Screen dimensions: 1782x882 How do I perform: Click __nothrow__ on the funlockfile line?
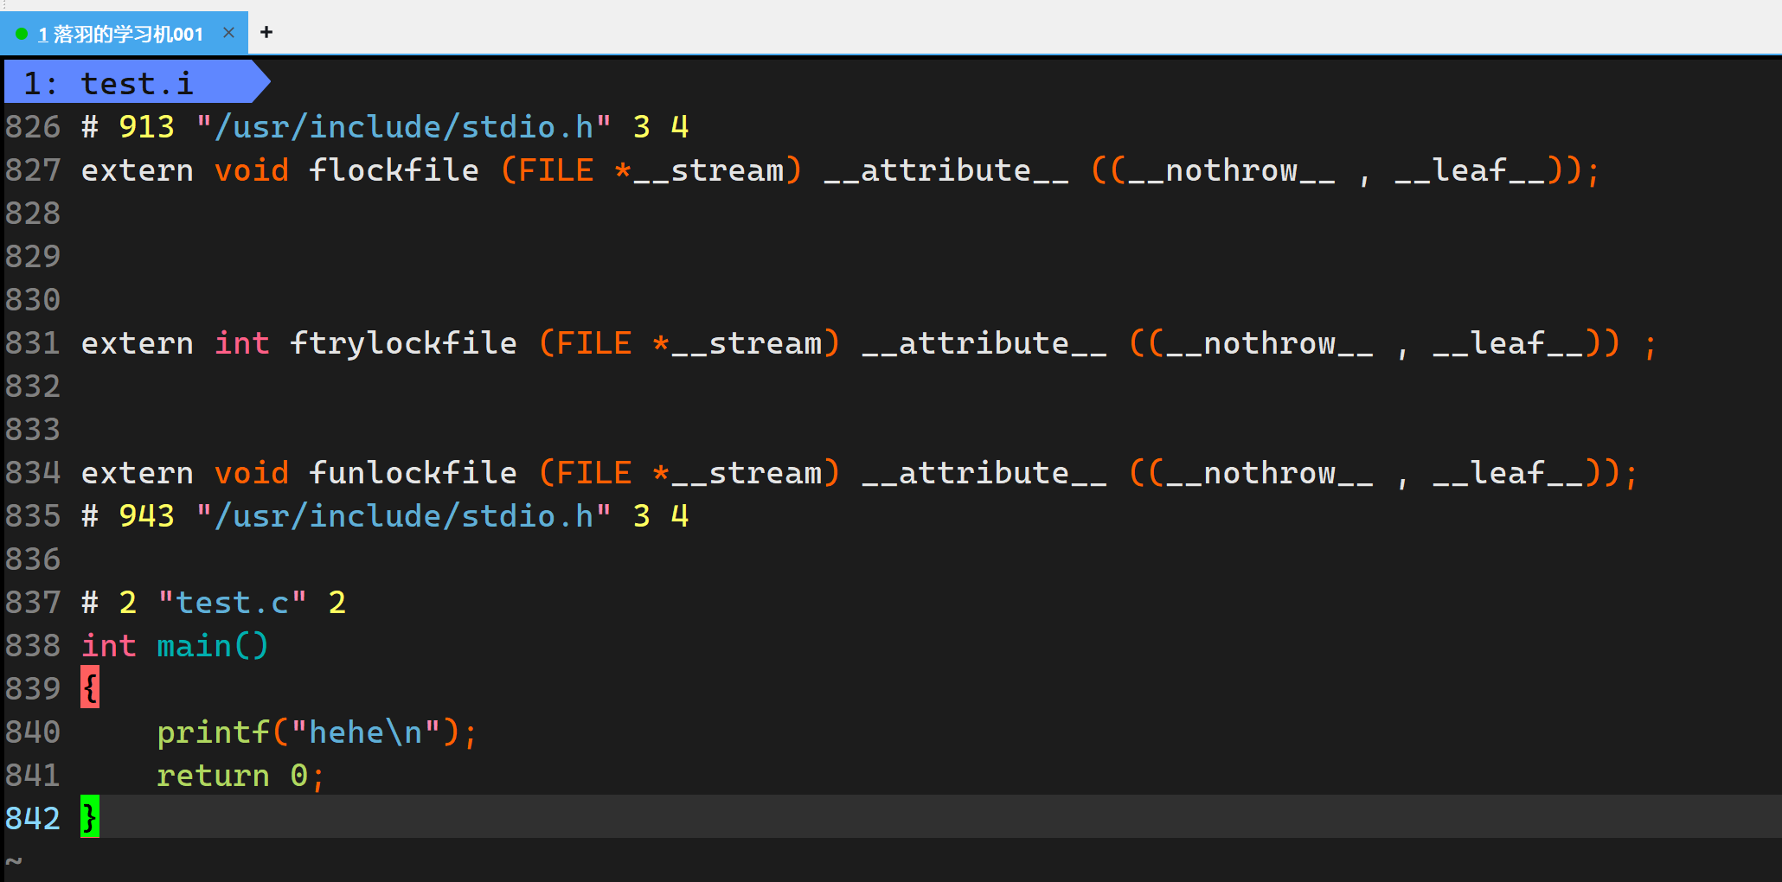pos(1270,473)
